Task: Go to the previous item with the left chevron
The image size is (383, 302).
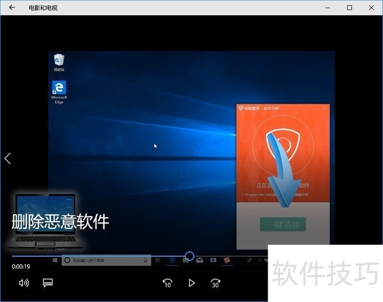Action: (8, 158)
